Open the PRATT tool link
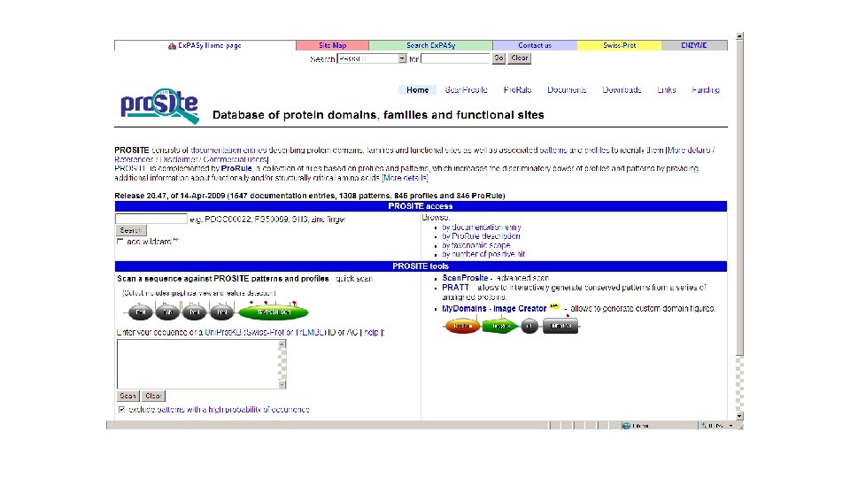850x478 pixels. [x=455, y=288]
